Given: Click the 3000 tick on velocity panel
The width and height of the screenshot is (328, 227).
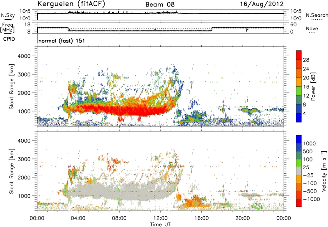Looking at the screenshot, I should (x=24, y=159).
